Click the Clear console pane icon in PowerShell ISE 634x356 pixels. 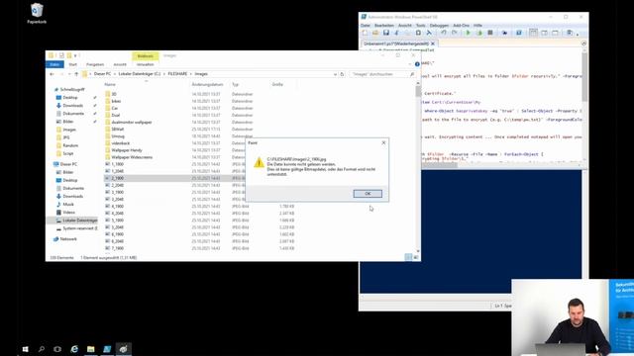coord(429,33)
